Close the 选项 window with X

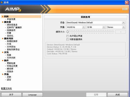pyautogui.click(x=127, y=3)
